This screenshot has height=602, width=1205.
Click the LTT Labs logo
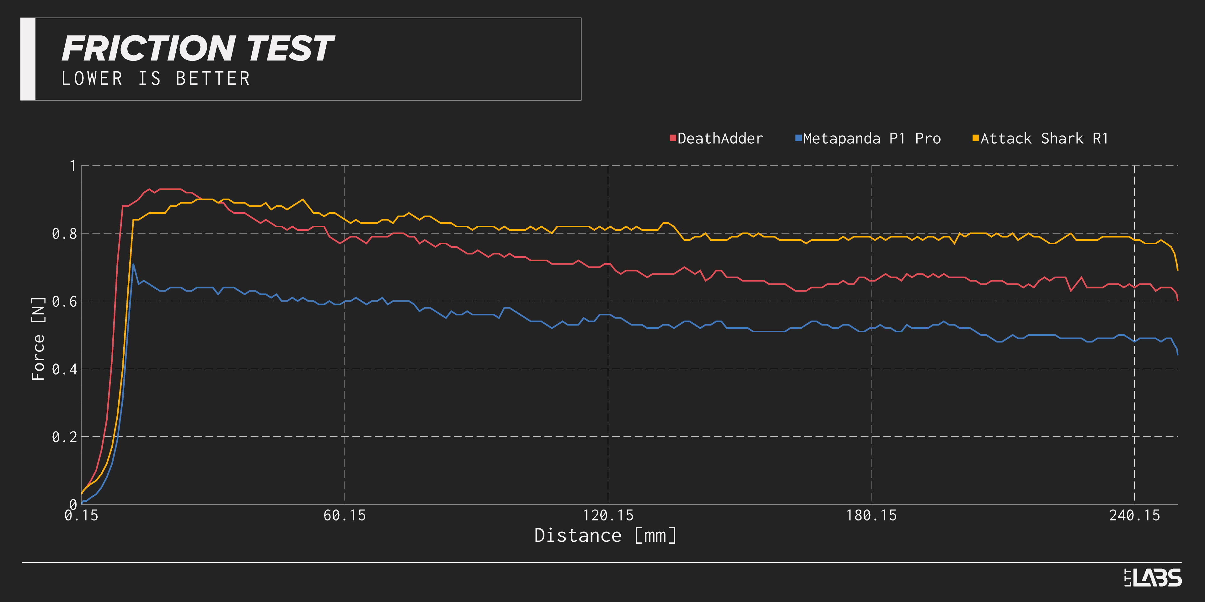point(1153,578)
